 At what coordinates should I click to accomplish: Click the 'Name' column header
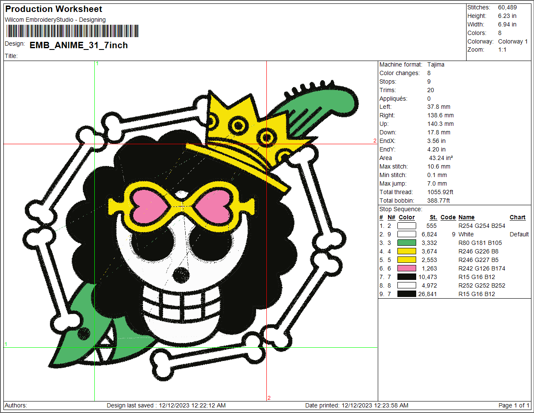point(466,217)
